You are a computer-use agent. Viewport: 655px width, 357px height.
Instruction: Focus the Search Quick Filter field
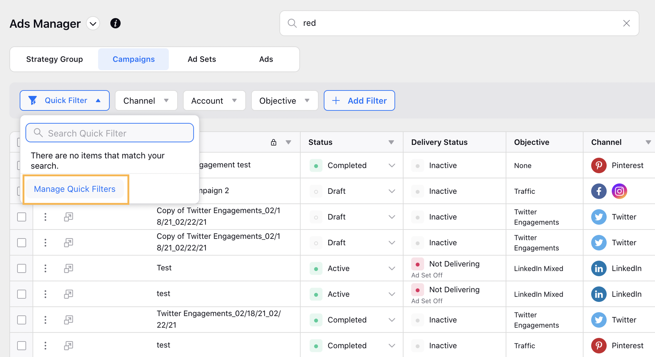tap(110, 133)
